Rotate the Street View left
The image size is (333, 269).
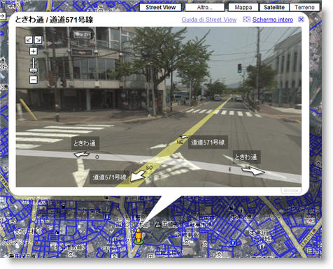29,40
